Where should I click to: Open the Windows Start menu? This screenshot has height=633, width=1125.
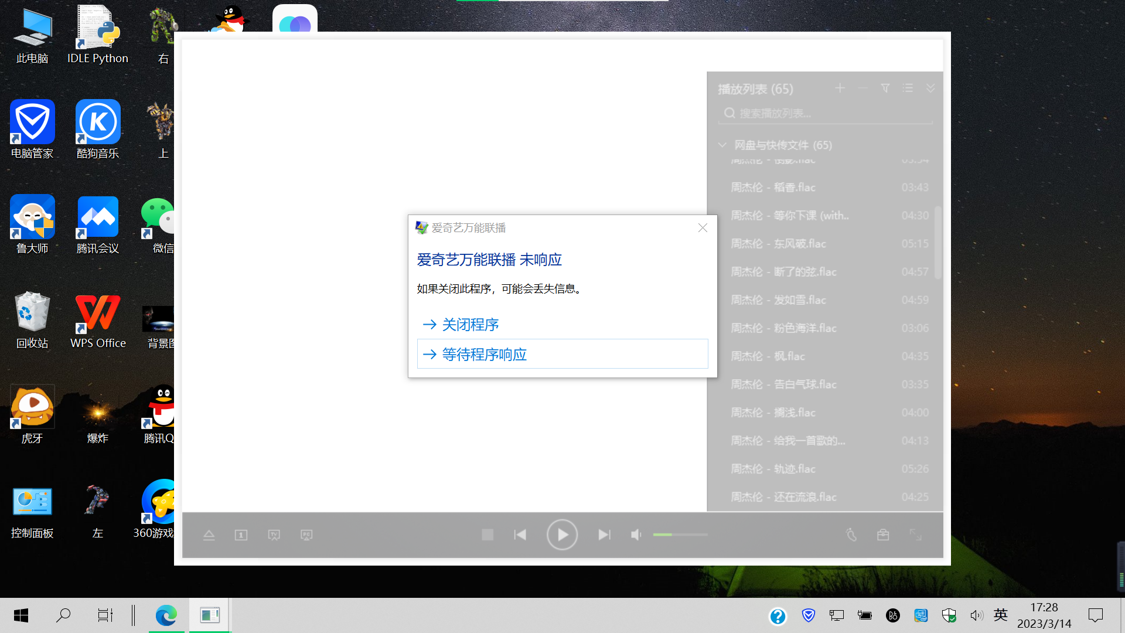(x=21, y=615)
